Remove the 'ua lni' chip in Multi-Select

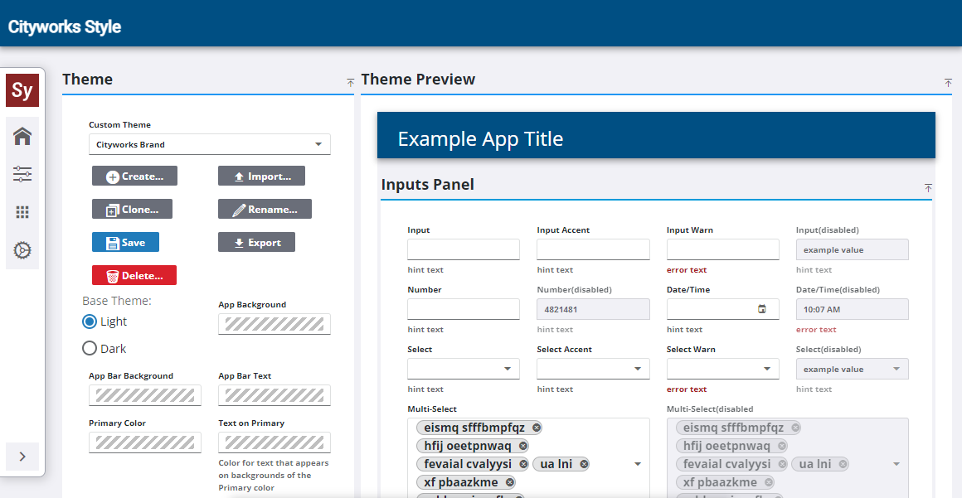point(584,464)
